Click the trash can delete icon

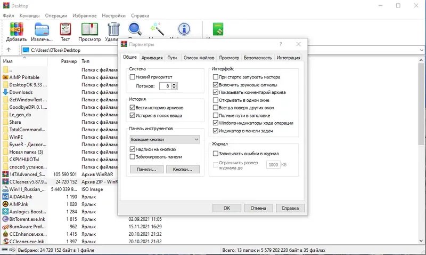click(x=113, y=29)
